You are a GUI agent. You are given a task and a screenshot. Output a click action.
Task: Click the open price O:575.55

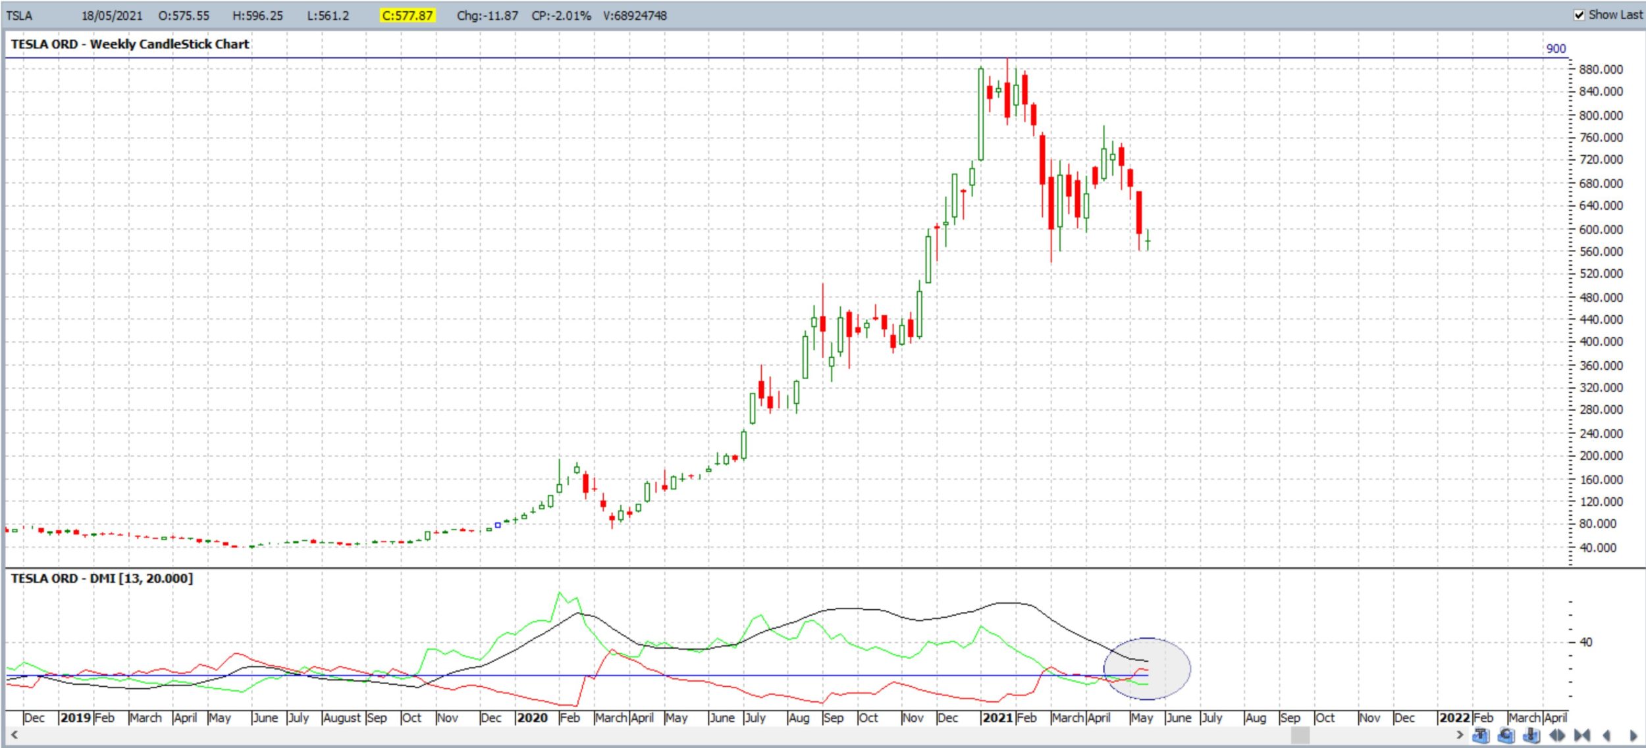click(x=184, y=16)
